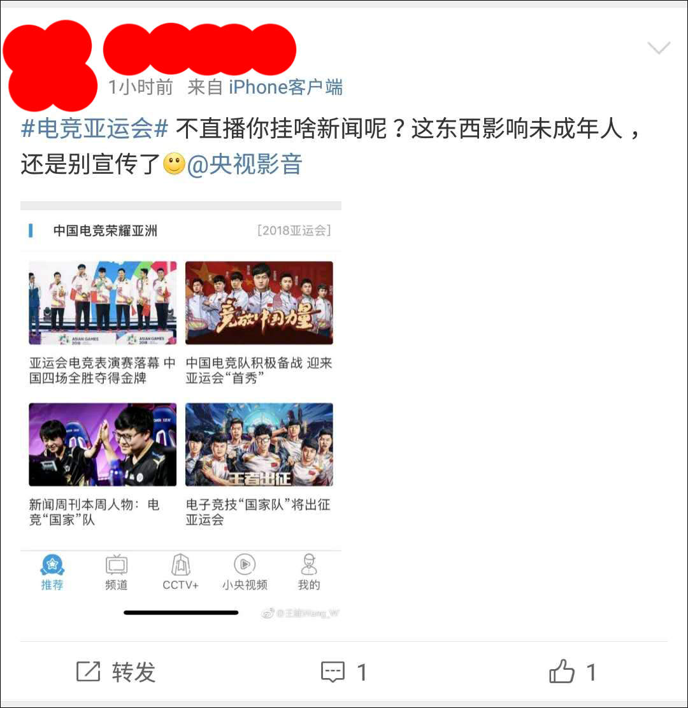Open the 王者出征 poster thumbnail
The height and width of the screenshot is (708, 688).
(x=259, y=445)
